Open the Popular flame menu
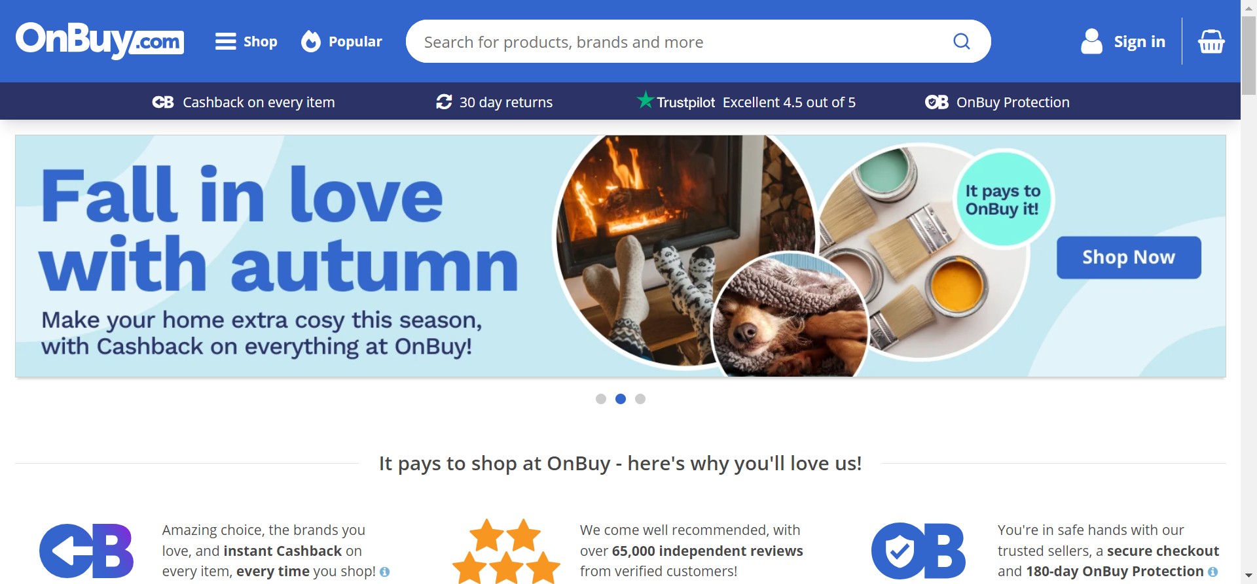The image size is (1257, 584). (342, 41)
